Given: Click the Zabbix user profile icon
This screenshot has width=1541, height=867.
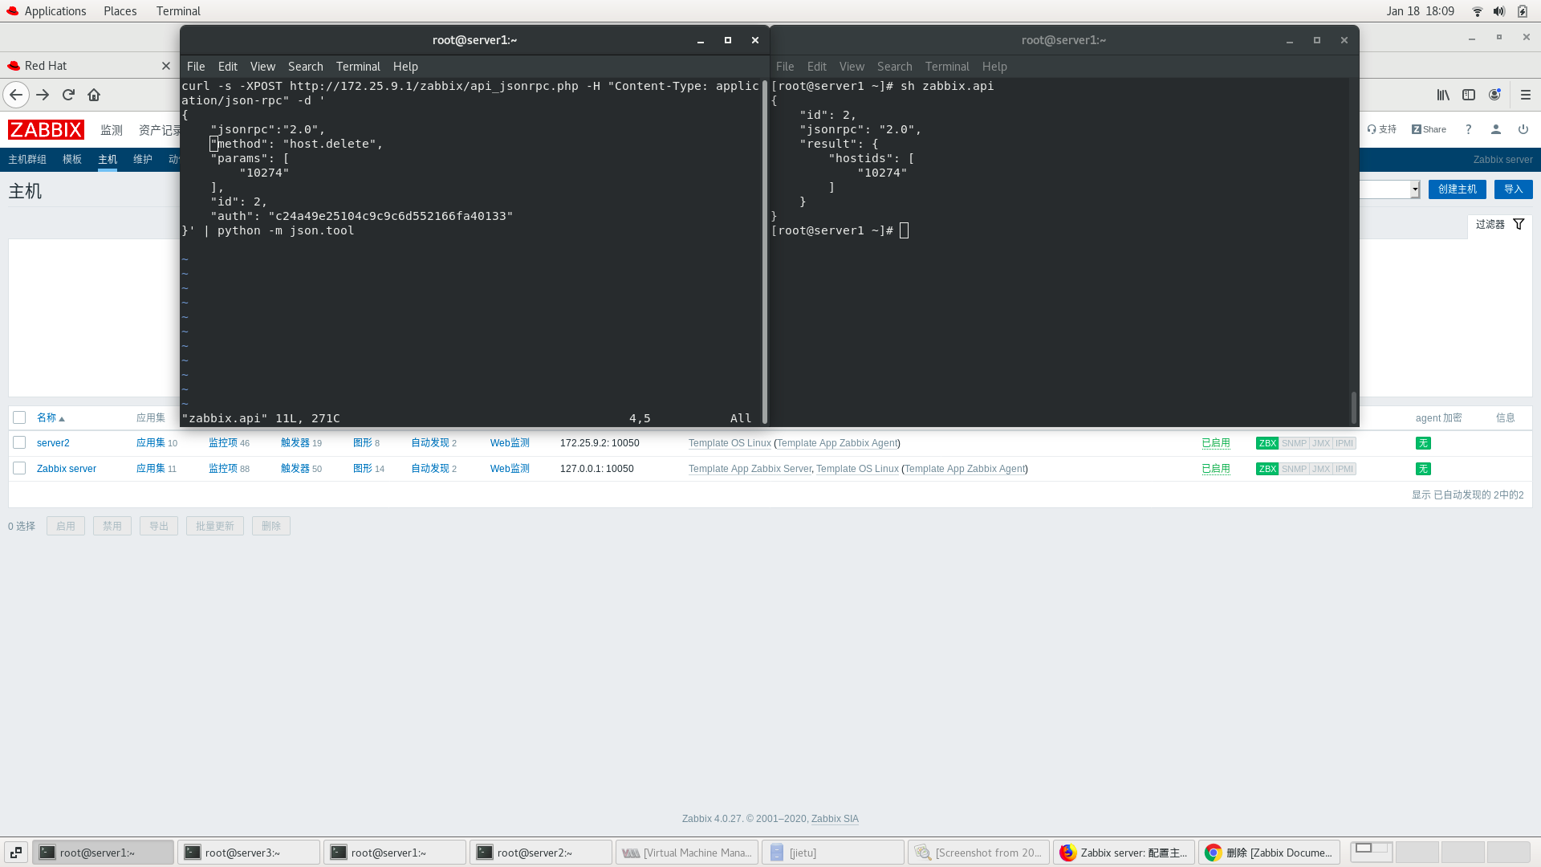Looking at the screenshot, I should click(1496, 129).
